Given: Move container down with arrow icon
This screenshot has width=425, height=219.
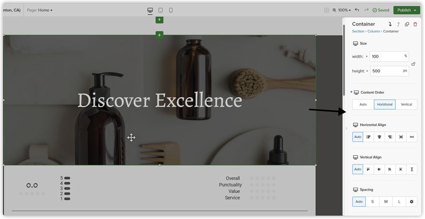Looking at the screenshot, I should pos(390,24).
